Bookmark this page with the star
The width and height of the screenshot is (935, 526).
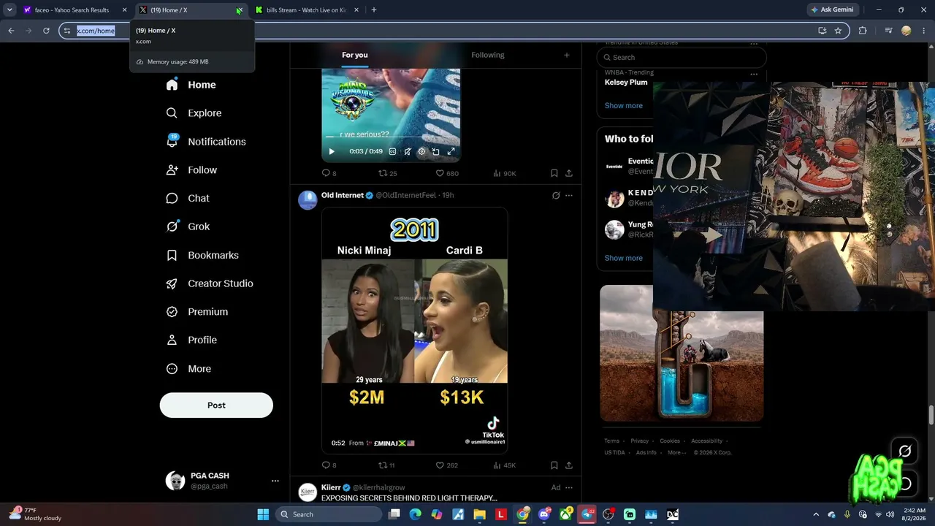click(x=838, y=31)
